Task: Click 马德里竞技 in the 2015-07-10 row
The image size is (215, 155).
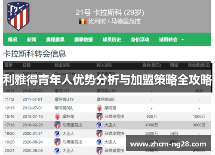Action: pyautogui.click(x=114, y=116)
